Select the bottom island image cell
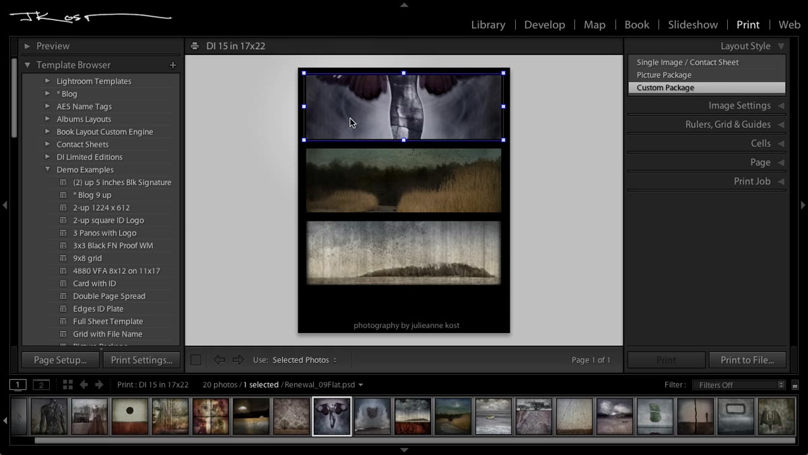The width and height of the screenshot is (808, 455). [x=404, y=252]
